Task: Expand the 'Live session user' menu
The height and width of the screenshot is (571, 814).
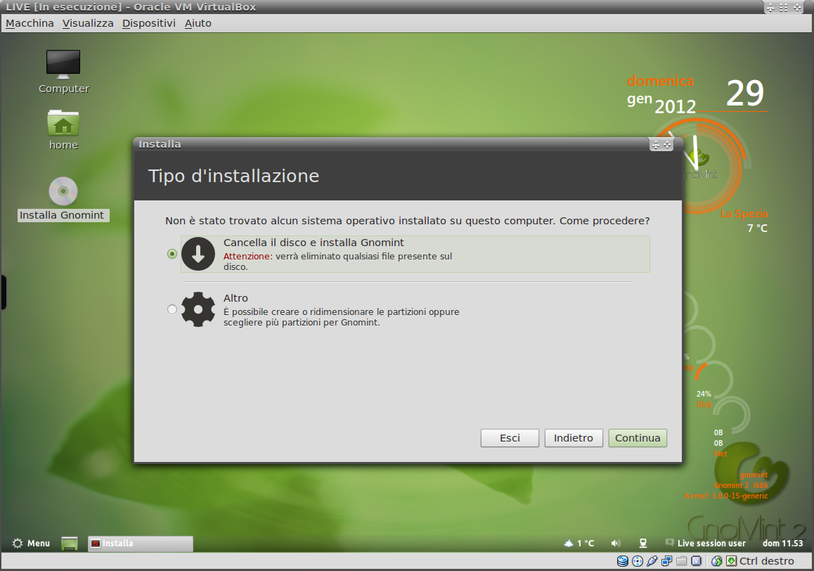Action: [x=705, y=544]
